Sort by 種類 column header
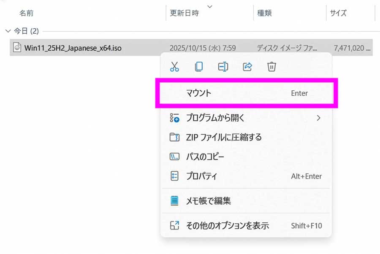 tap(264, 13)
